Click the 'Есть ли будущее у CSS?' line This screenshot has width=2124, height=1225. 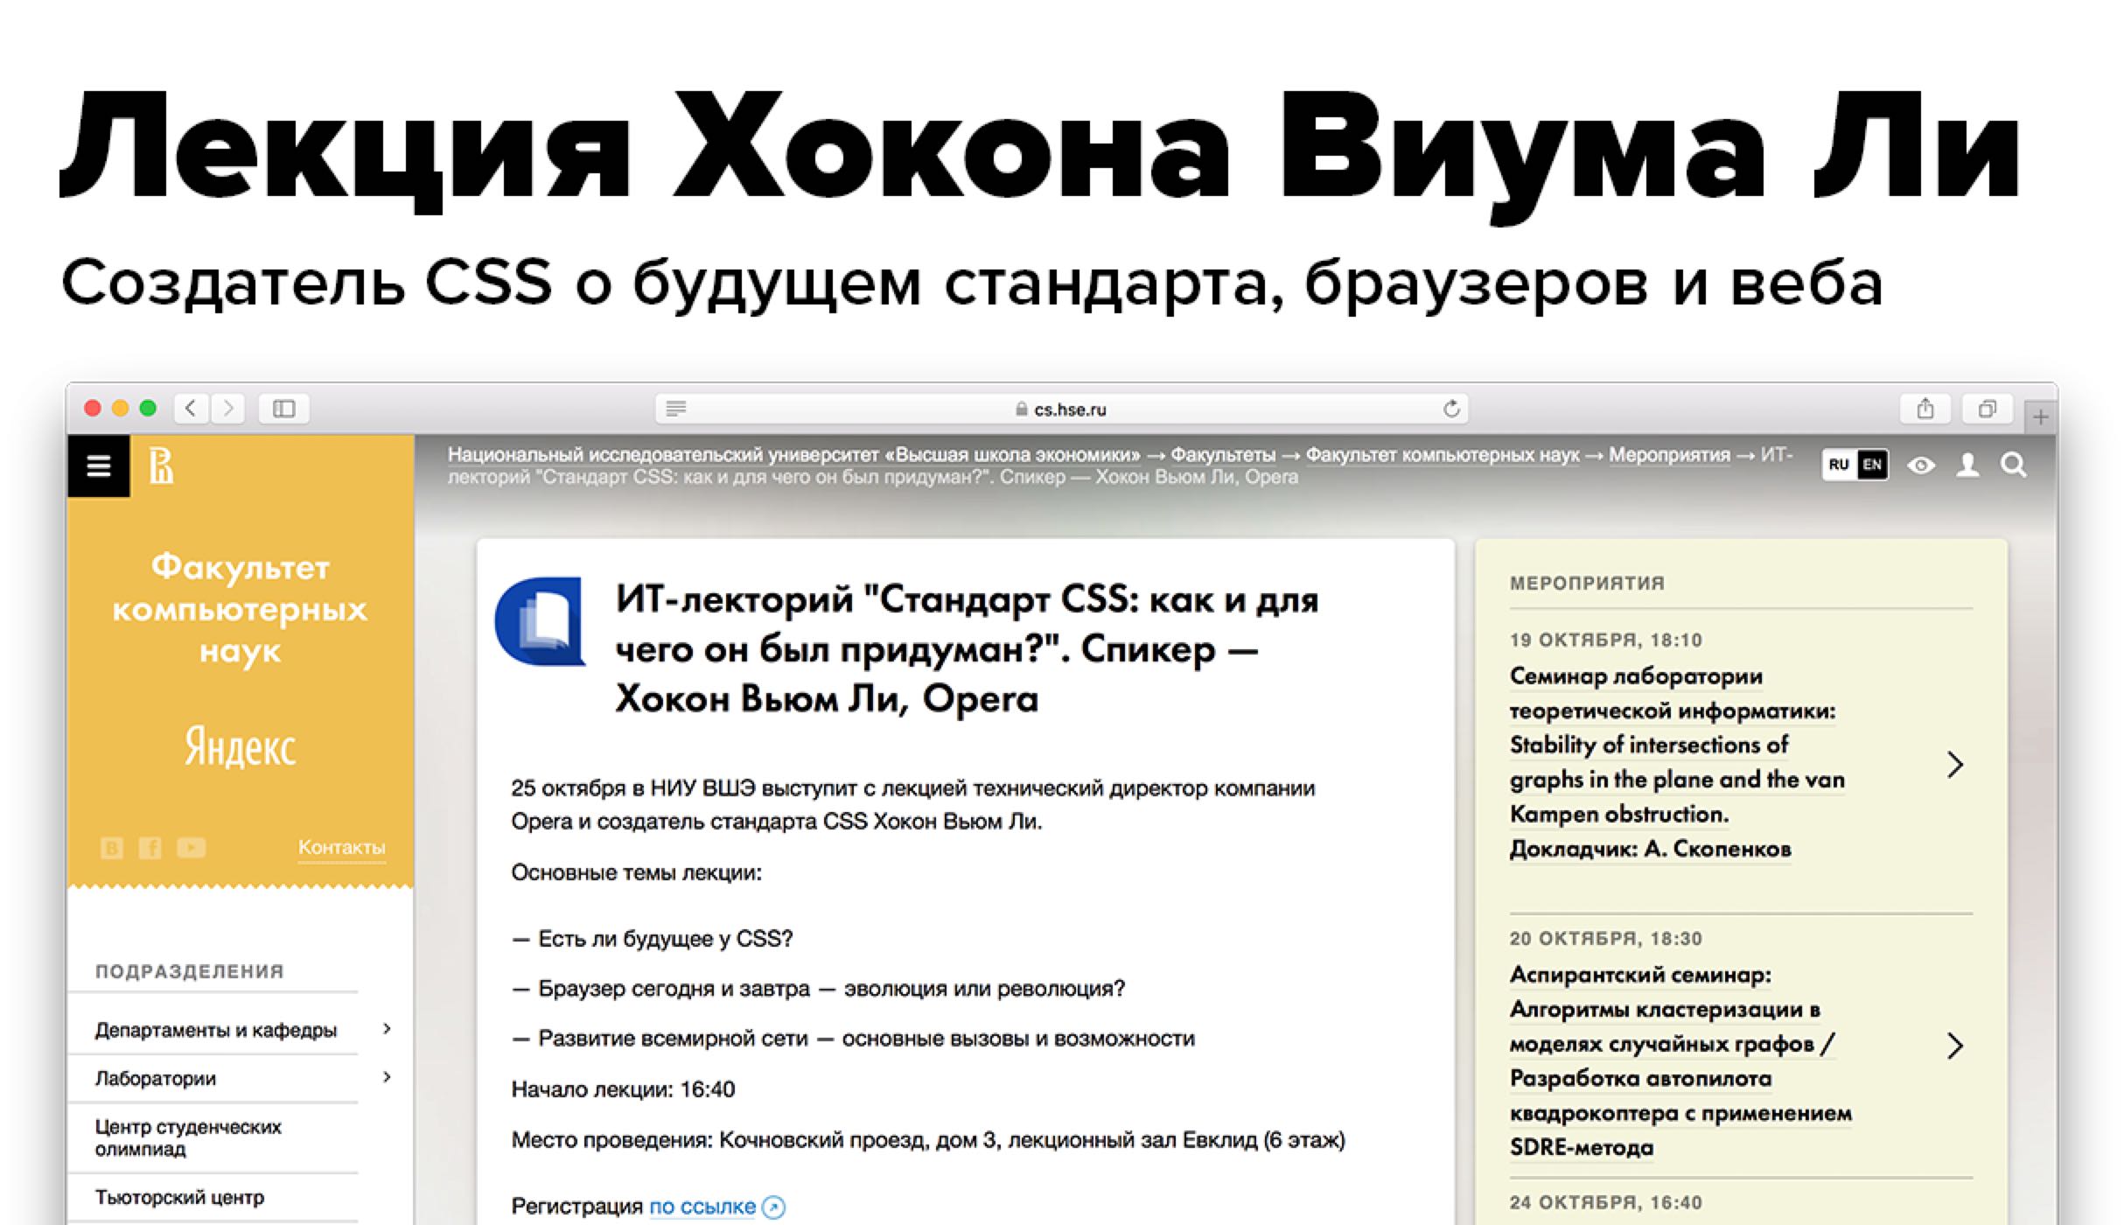(652, 939)
